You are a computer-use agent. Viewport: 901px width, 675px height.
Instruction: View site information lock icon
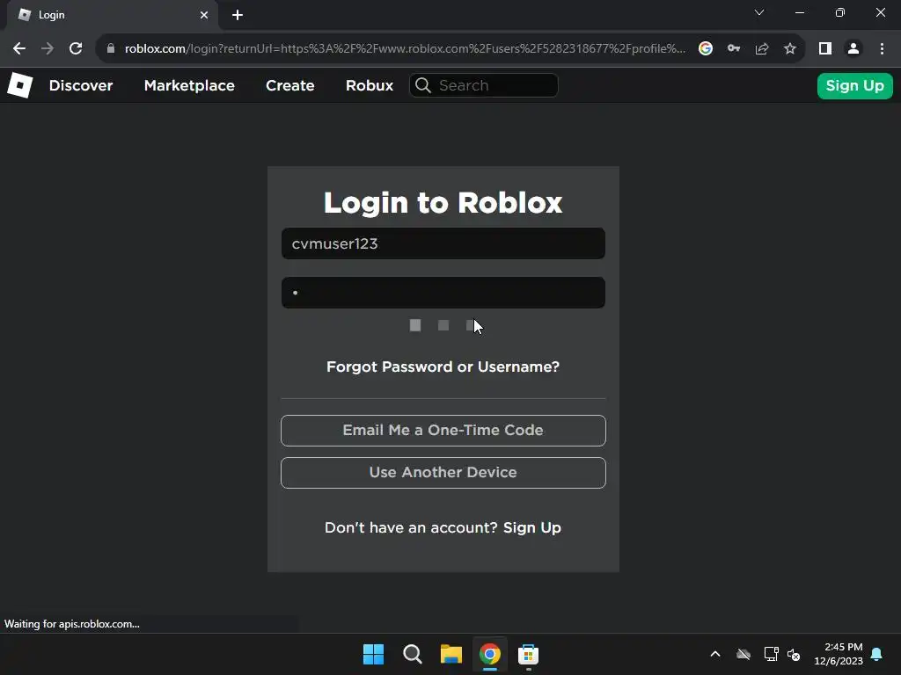click(111, 49)
